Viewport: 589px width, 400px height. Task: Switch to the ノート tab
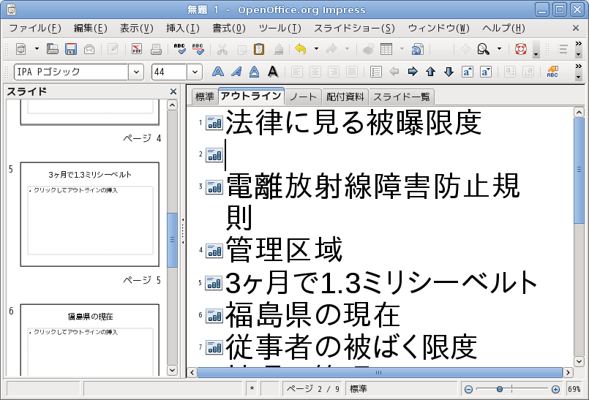[x=303, y=97]
